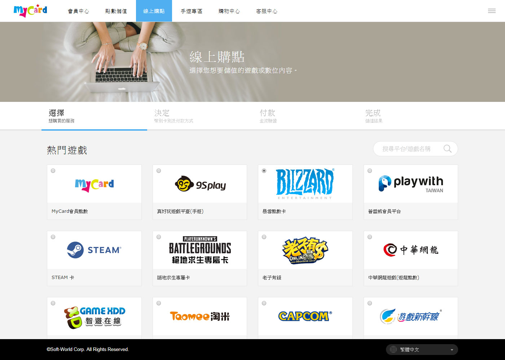The image size is (505, 360).
Task: Click the 熱門遊戲 heading
Action: tap(67, 150)
